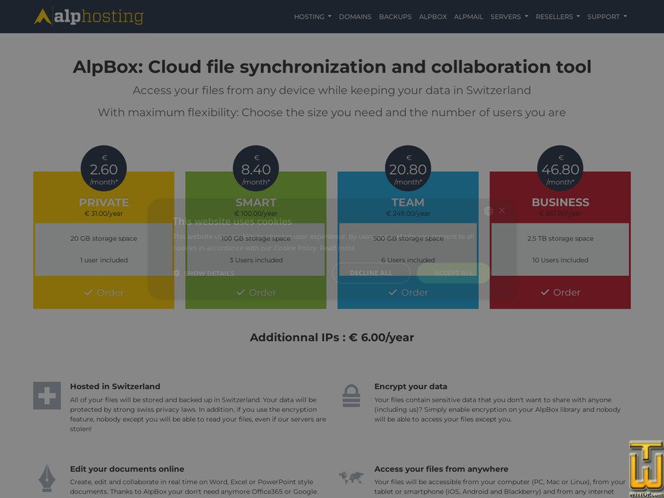
Task: Order the Private plan
Action: (104, 292)
